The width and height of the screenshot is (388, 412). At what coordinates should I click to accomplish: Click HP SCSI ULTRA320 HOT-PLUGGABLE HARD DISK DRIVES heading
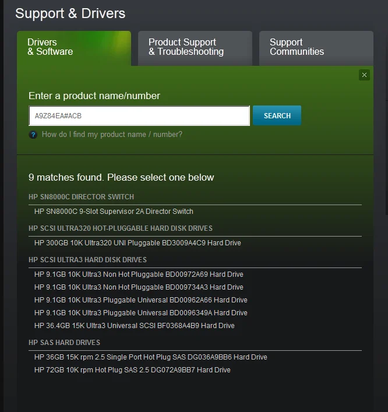click(x=121, y=228)
